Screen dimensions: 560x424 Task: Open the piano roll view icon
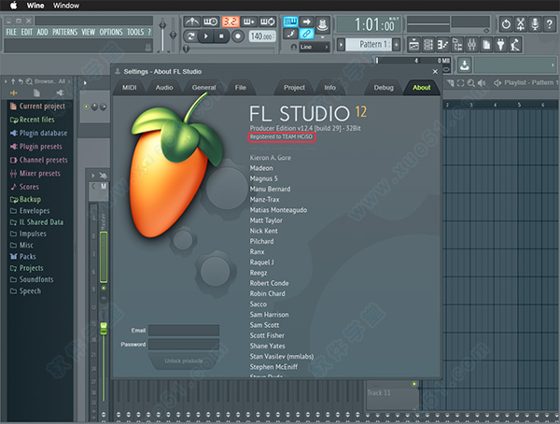click(442, 45)
